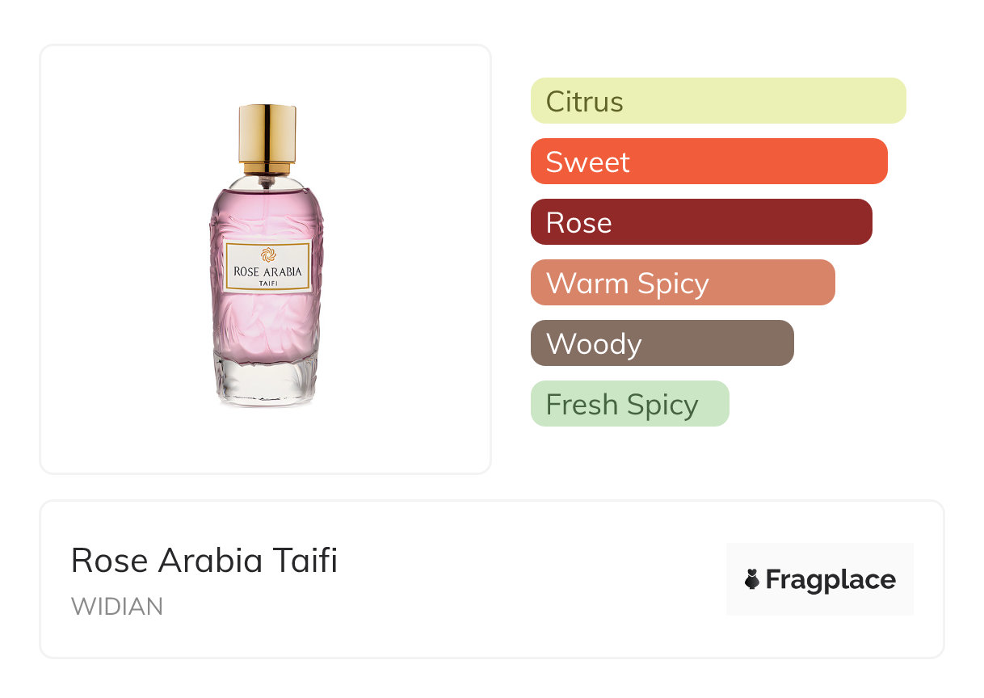Viewport: 984px width, 698px height.
Task: Click the orange swirl emblem on bottle label
Action: pos(267,254)
